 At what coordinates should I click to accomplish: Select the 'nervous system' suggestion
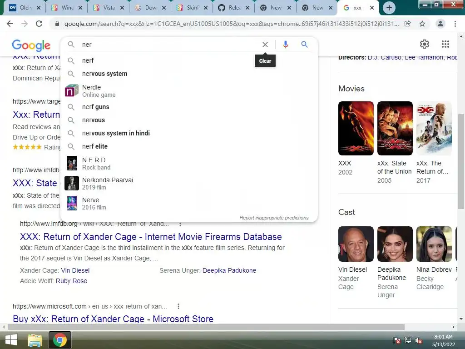coord(189,74)
